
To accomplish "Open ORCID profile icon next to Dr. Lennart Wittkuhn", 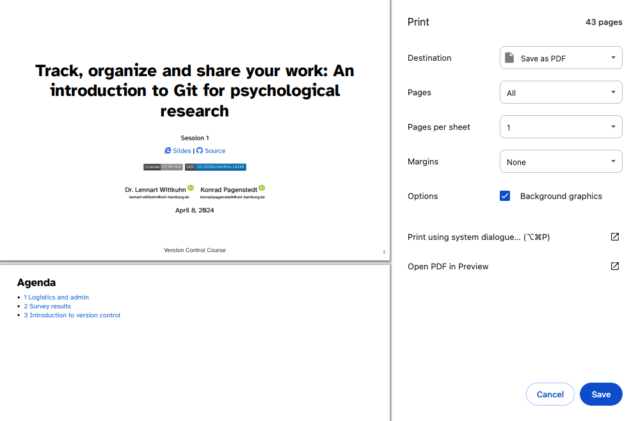I will [191, 188].
